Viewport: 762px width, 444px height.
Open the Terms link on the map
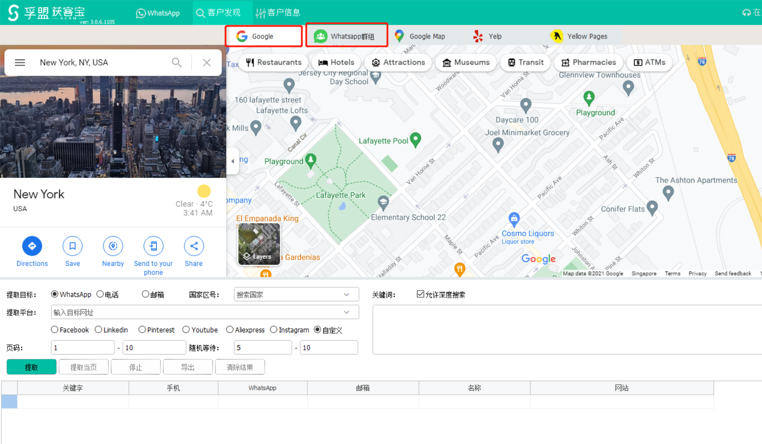pos(672,273)
